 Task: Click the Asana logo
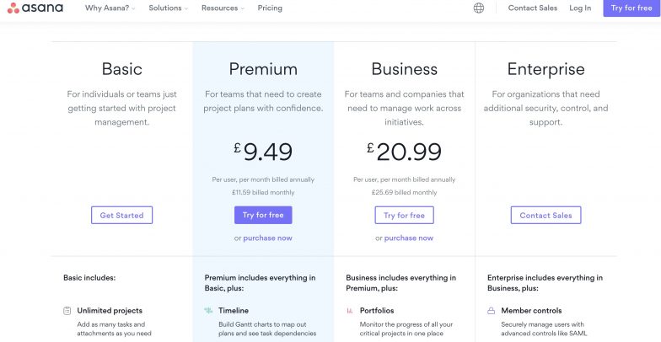[35, 8]
